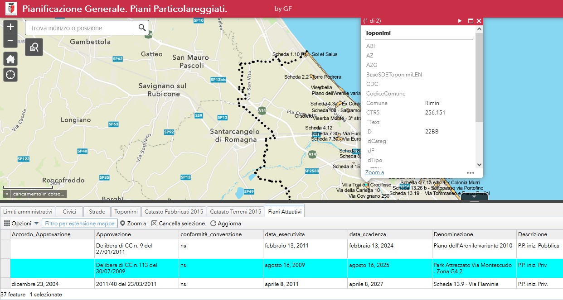Click the popup vertical scrollbar thumb
Image resolution: width=563 pixels, height=300 pixels.
click(x=479, y=77)
